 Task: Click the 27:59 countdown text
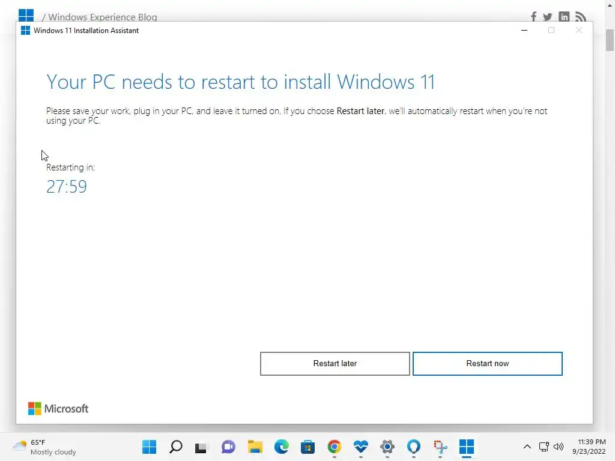[x=67, y=187]
